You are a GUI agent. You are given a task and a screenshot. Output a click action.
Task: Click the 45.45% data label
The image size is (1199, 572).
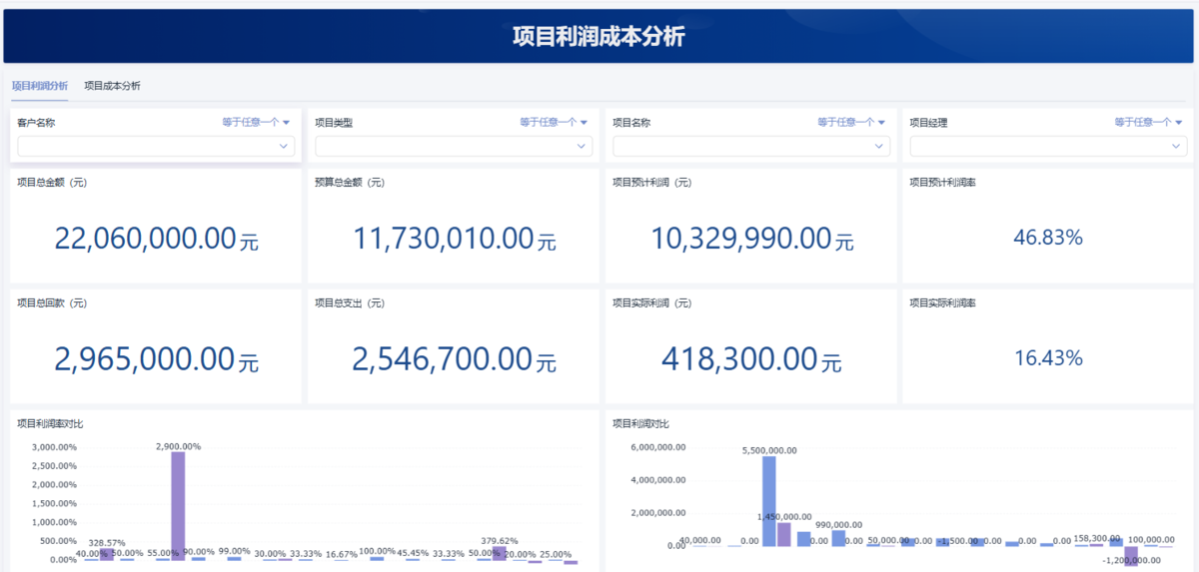point(413,552)
